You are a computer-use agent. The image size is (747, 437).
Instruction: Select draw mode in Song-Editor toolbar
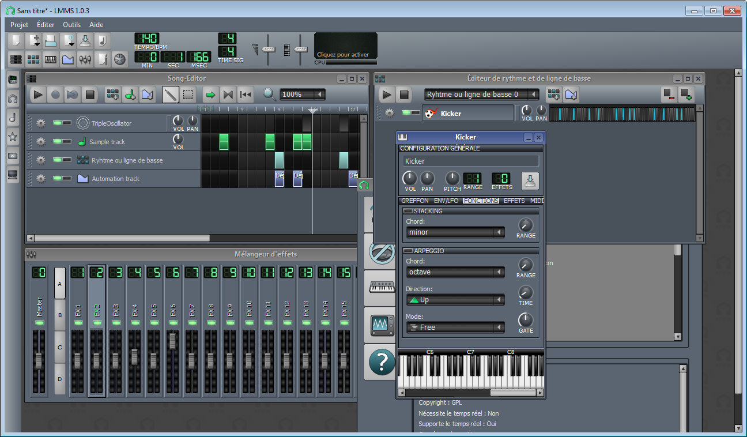click(x=170, y=95)
